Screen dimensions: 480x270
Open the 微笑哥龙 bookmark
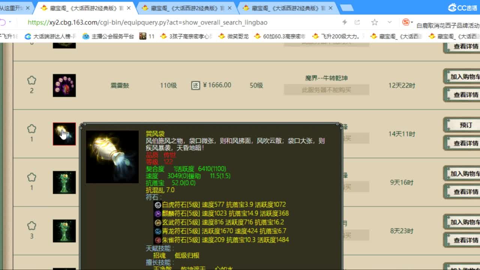click(234, 36)
